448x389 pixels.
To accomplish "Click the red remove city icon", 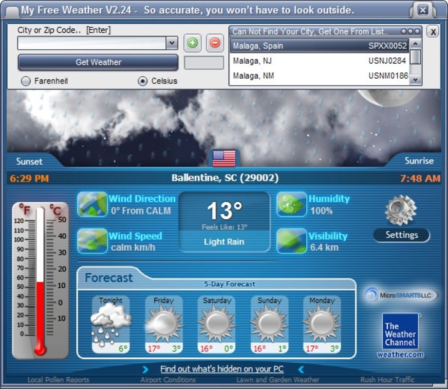I will click(x=215, y=43).
